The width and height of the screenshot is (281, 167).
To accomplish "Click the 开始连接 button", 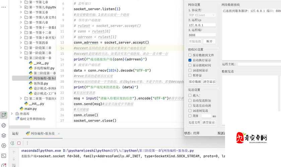I will (195, 41).
